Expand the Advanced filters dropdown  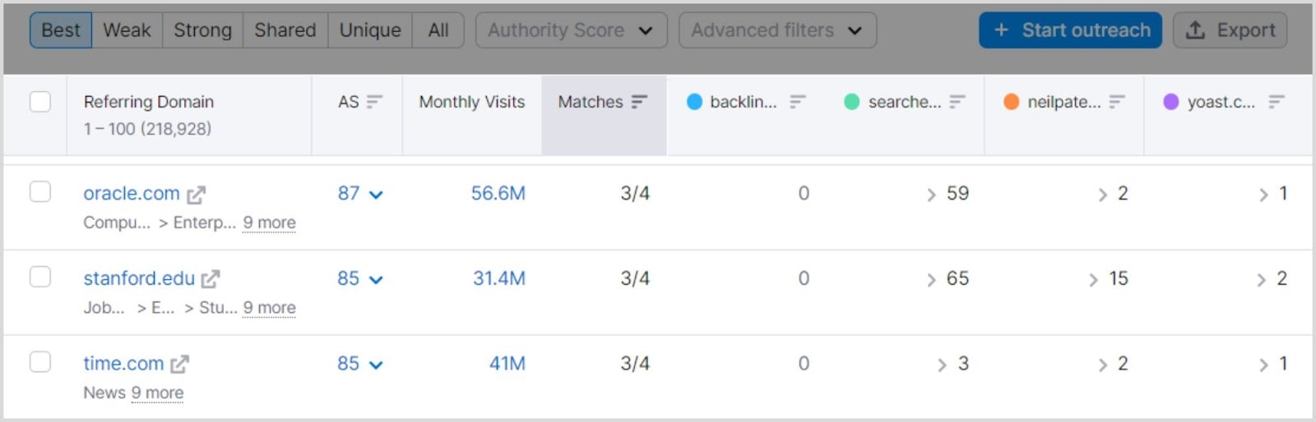pyautogui.click(x=776, y=30)
